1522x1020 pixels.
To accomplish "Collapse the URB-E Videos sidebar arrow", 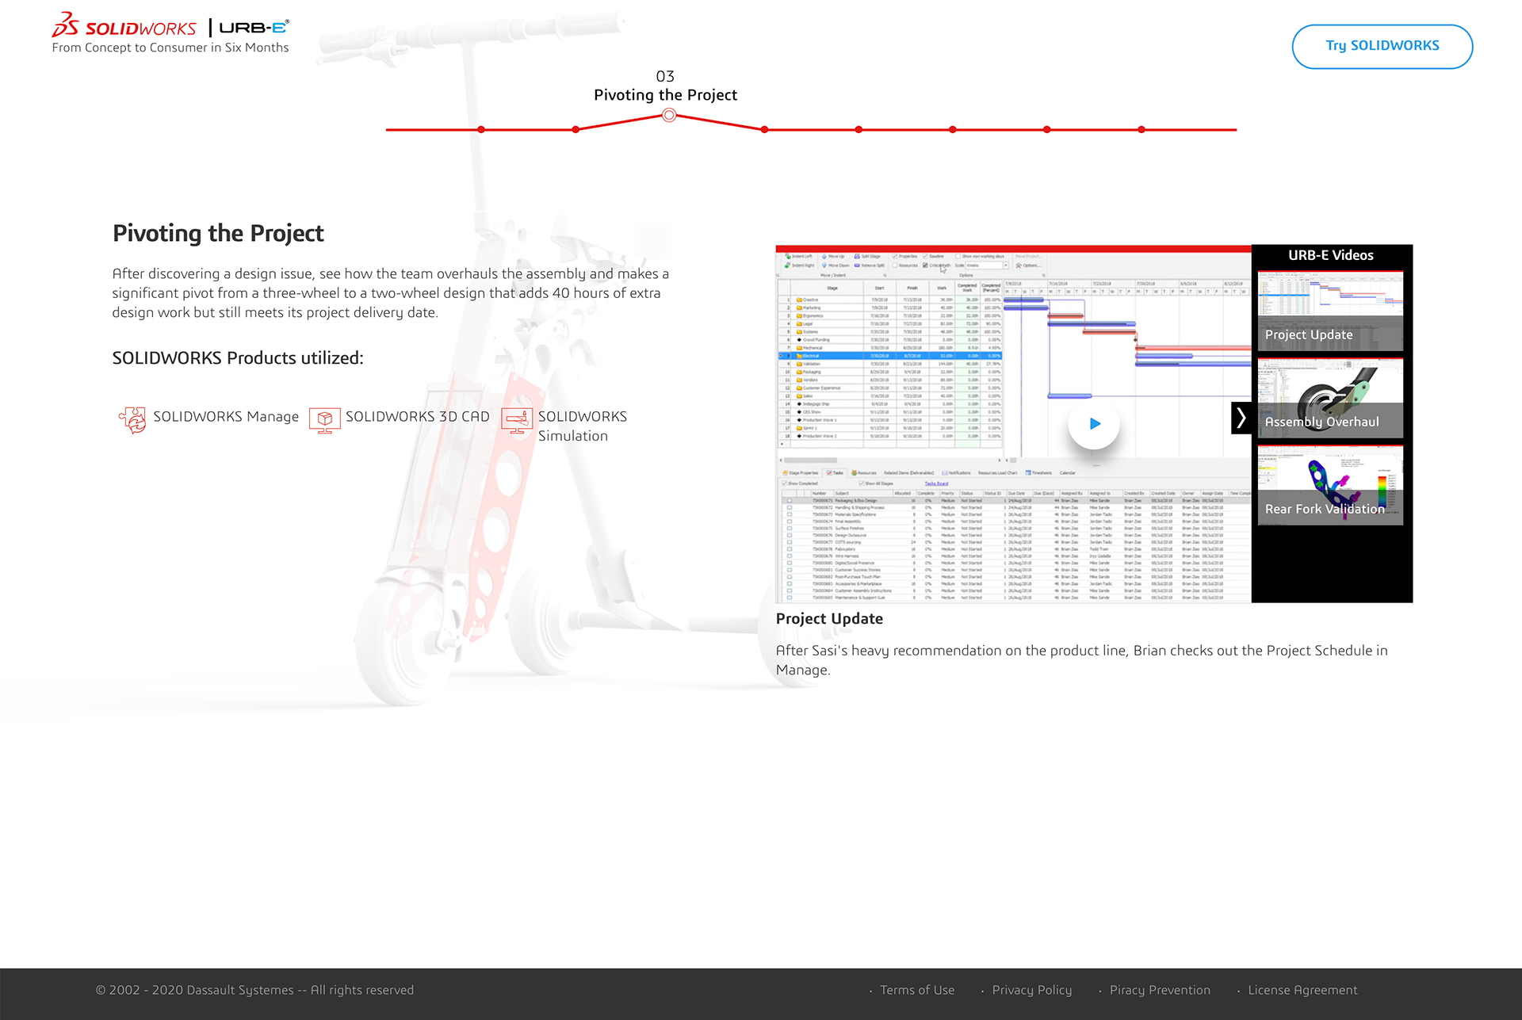I will (x=1241, y=418).
